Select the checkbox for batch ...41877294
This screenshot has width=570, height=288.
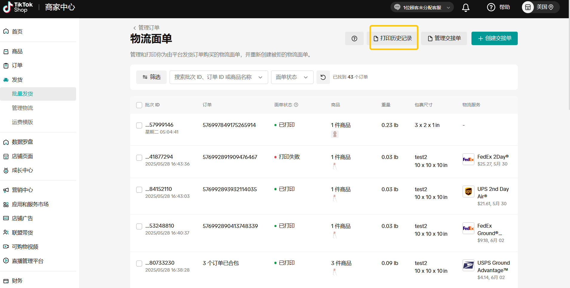139,158
